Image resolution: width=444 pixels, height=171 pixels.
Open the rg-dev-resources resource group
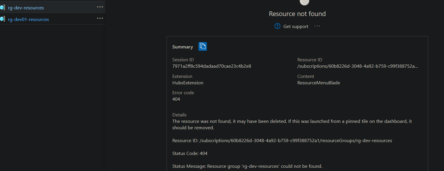[x=26, y=8]
